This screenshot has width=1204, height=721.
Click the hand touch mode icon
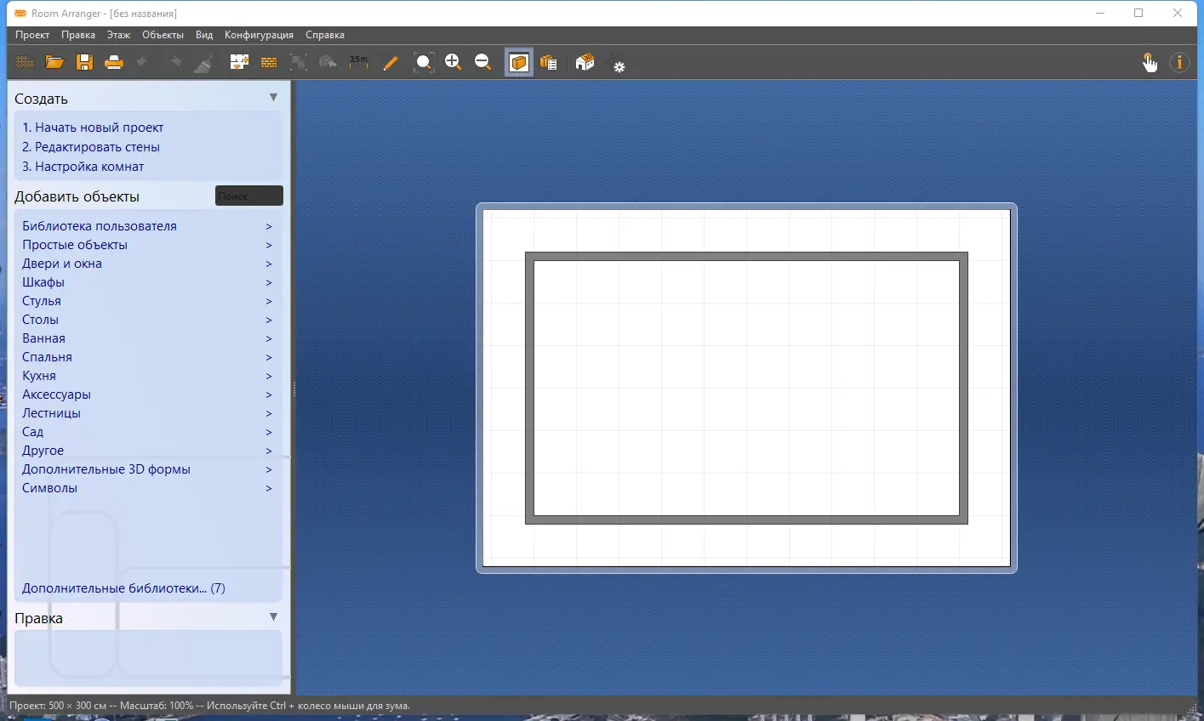[x=1150, y=63]
